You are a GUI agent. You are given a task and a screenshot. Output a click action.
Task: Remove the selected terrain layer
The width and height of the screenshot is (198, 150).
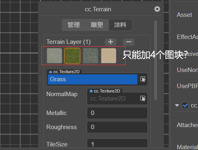point(129,42)
